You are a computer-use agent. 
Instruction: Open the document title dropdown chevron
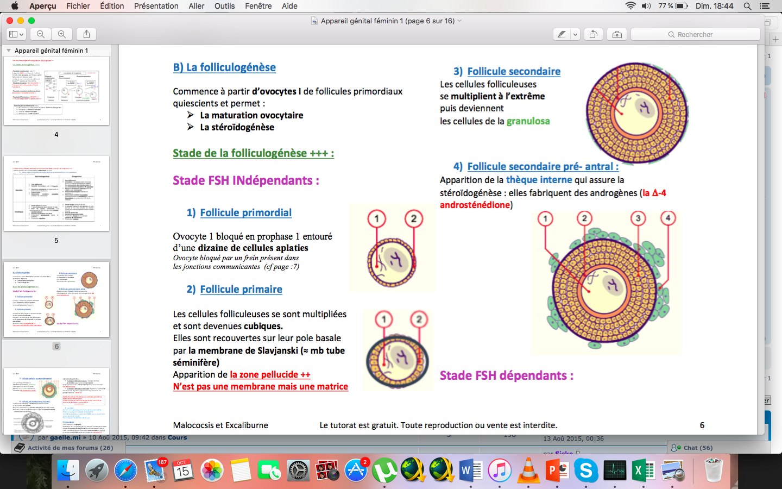[459, 21]
